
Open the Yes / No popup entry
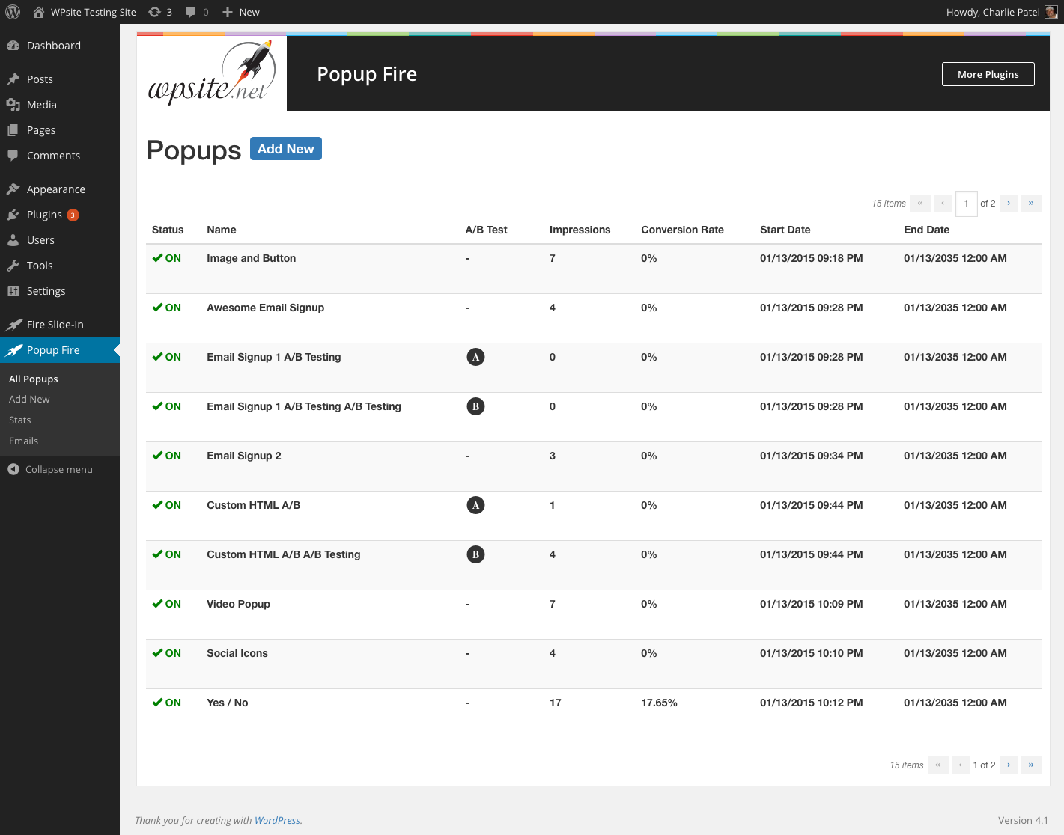(x=228, y=703)
